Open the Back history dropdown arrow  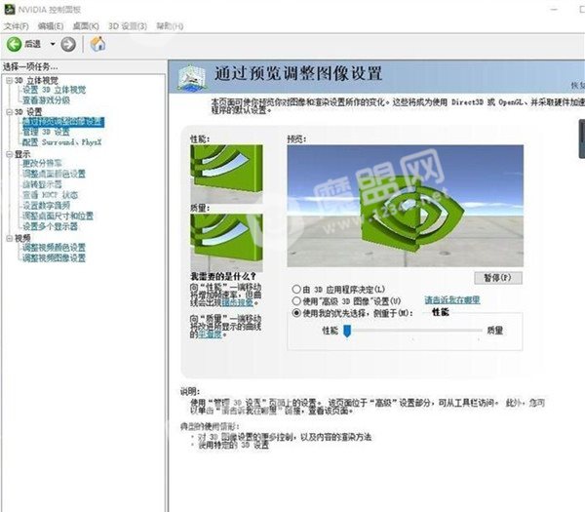[53, 45]
